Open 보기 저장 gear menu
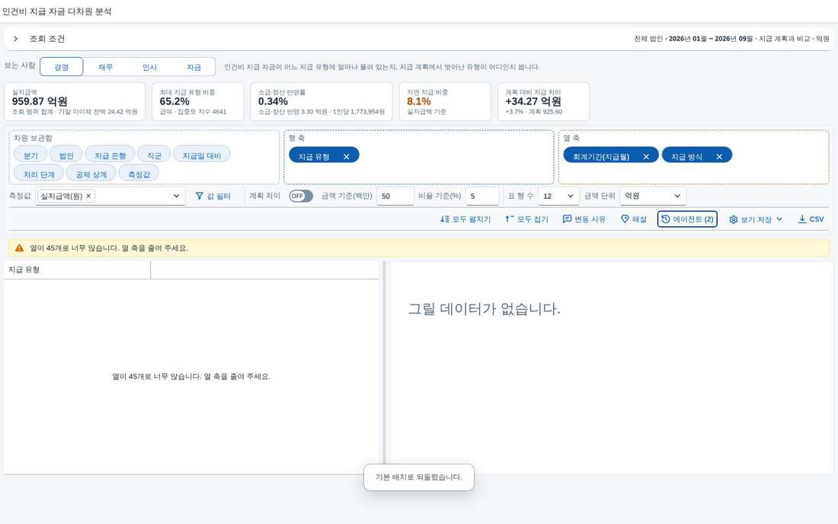 click(756, 219)
